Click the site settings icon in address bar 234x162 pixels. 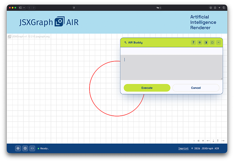(74, 8)
